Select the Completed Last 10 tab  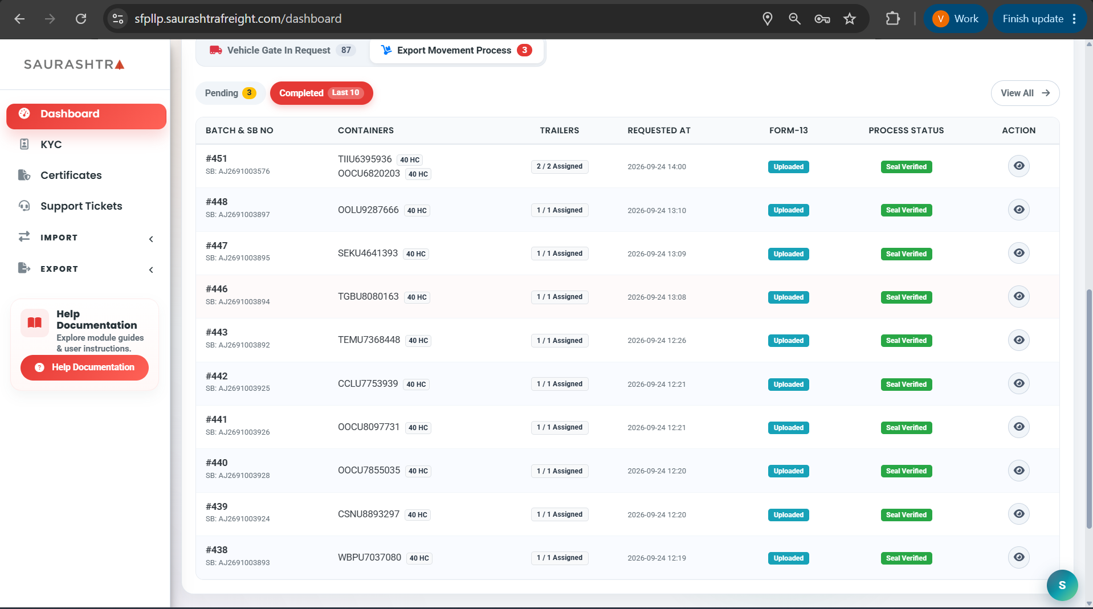pyautogui.click(x=321, y=93)
